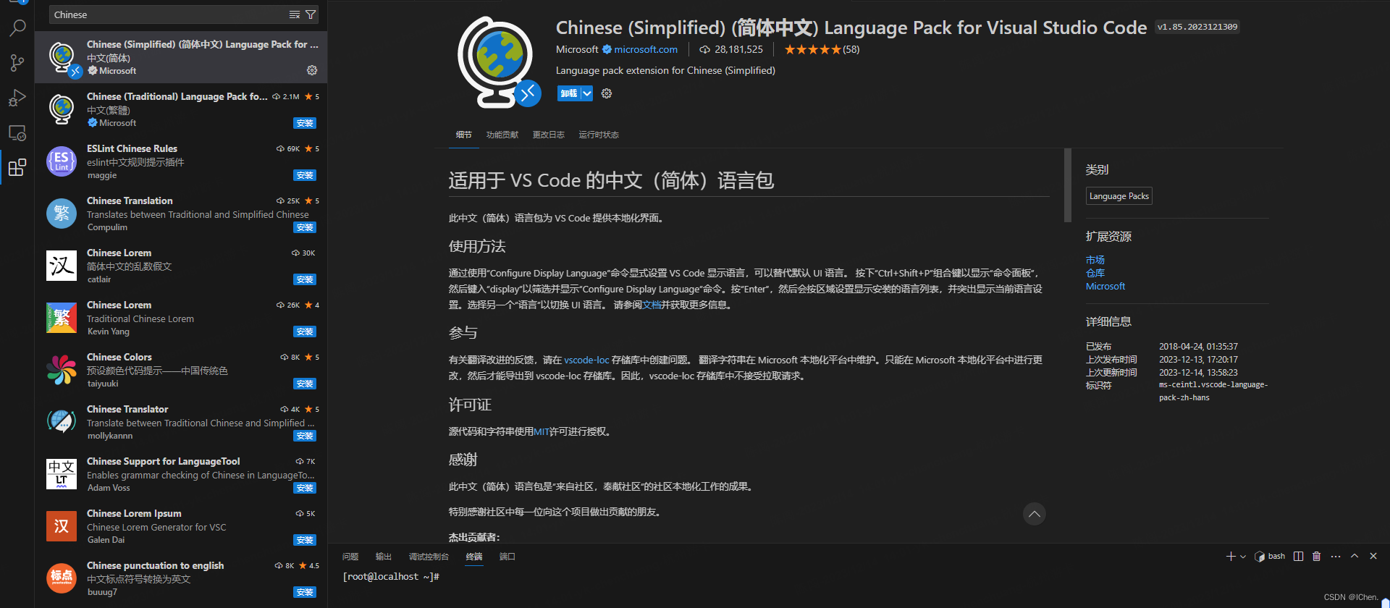Click the Chinese Translation extension icon
Viewport: 1390px width, 608px height.
coord(62,214)
